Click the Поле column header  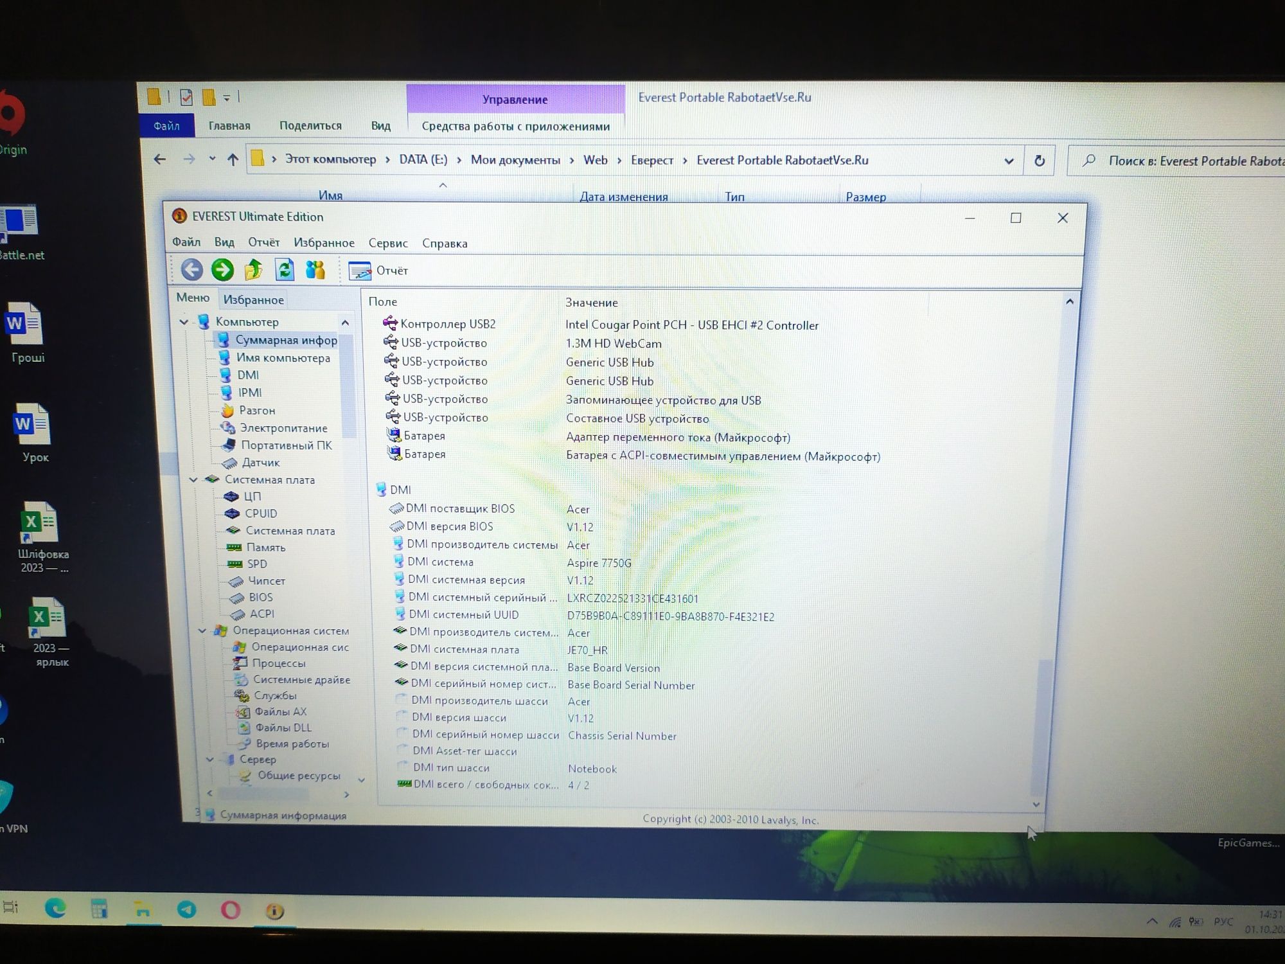pos(383,301)
